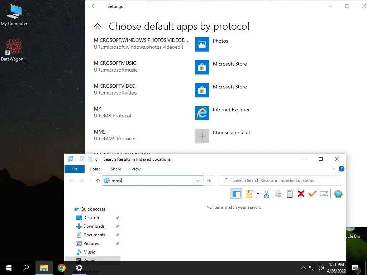Click the Settings Home icon

pyautogui.click(x=97, y=26)
